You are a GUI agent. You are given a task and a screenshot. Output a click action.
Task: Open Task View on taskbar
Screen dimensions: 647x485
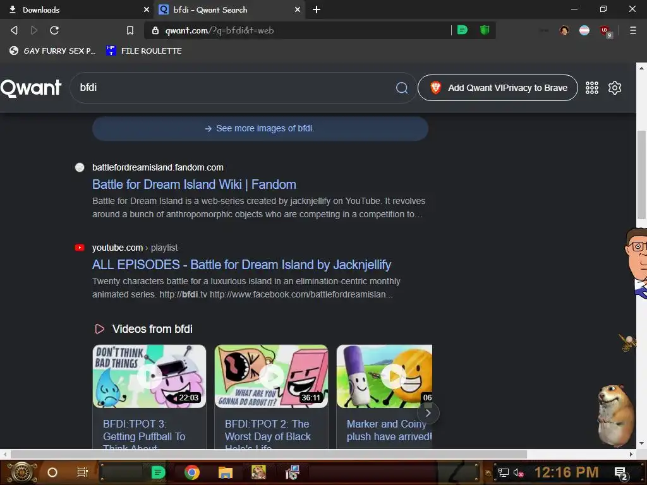click(83, 472)
